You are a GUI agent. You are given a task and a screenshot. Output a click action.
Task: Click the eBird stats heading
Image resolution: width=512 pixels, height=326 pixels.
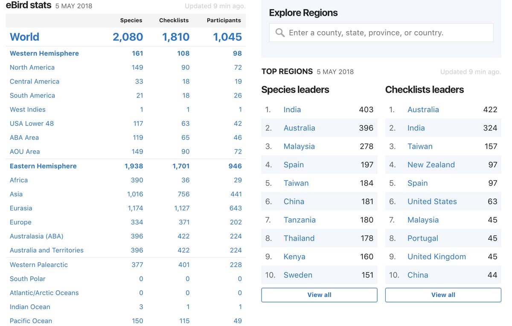click(29, 6)
